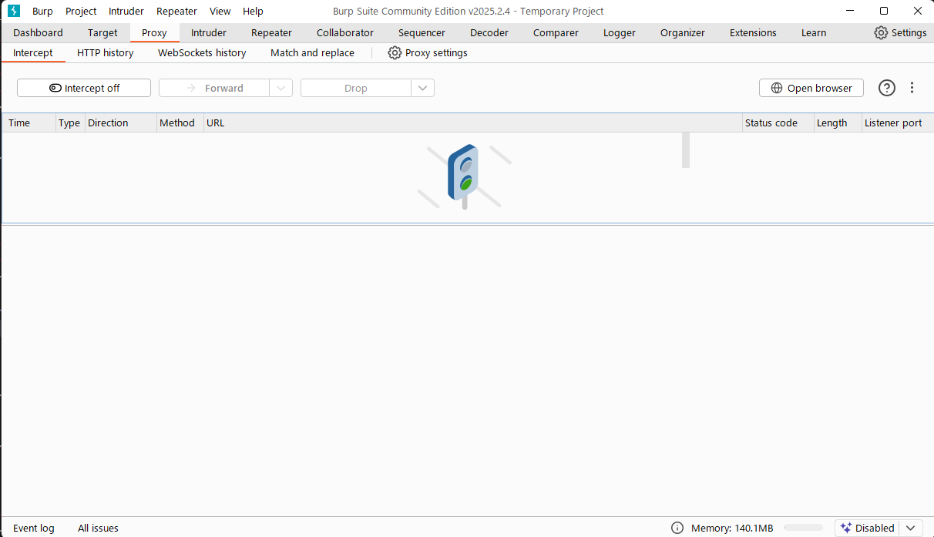Open the Match and replace sub-tab

click(x=312, y=52)
